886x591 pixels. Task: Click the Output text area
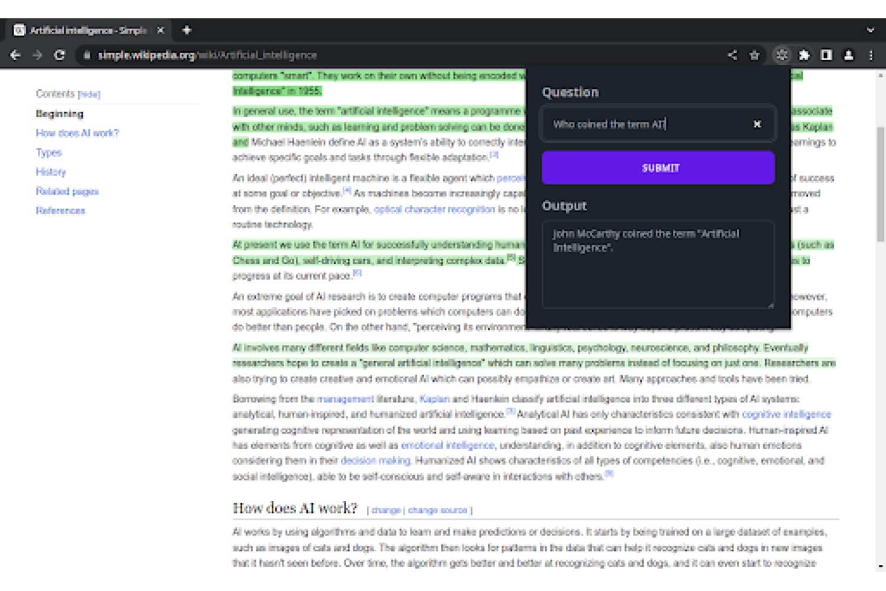[658, 264]
